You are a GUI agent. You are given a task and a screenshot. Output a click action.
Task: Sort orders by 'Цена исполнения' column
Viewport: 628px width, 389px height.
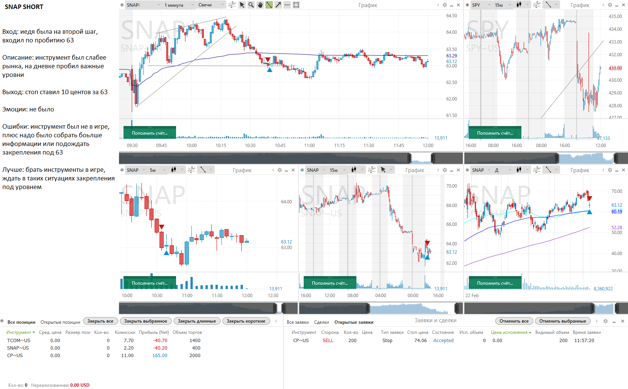point(511,332)
